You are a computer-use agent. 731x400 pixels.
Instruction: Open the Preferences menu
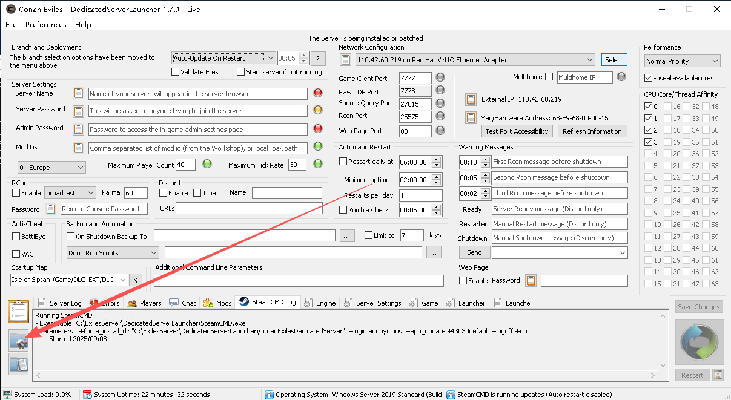[x=45, y=25]
